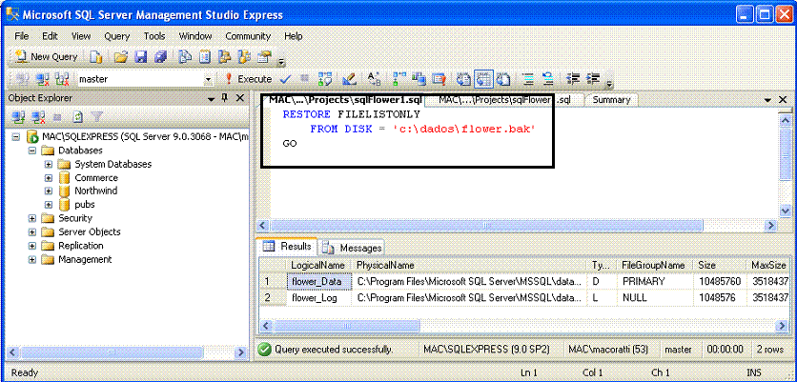Switch to the sqlFlower1.sql tab
797x382 pixels.
coord(346,100)
